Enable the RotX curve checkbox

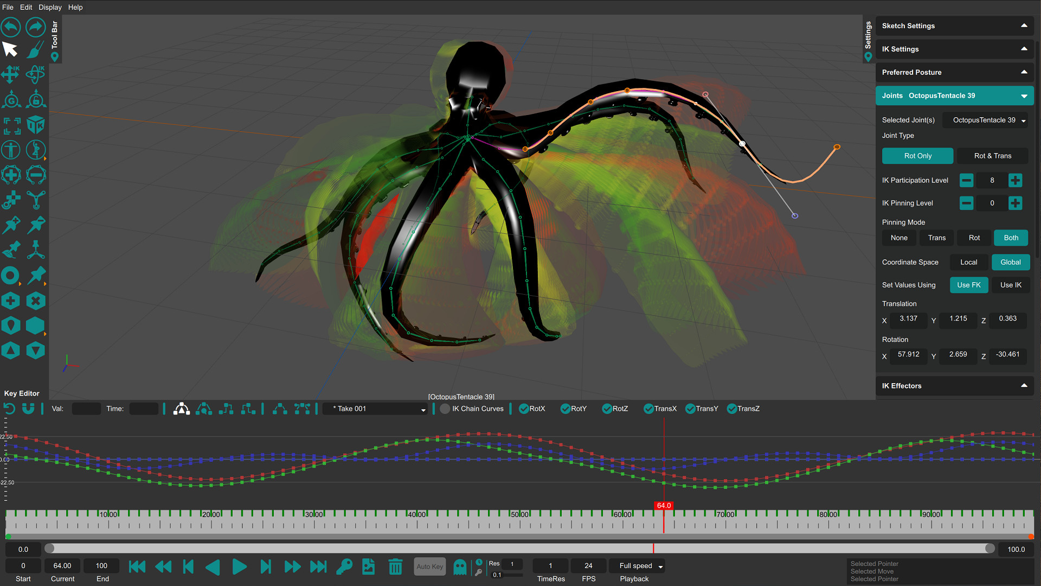click(x=524, y=409)
